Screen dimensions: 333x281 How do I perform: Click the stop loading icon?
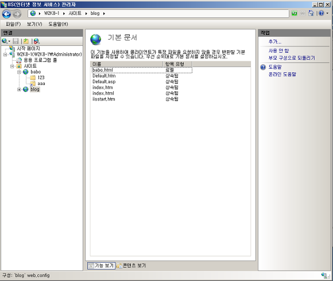[303, 13]
